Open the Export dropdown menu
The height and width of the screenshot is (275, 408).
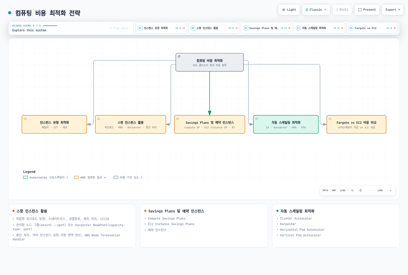[x=393, y=10]
